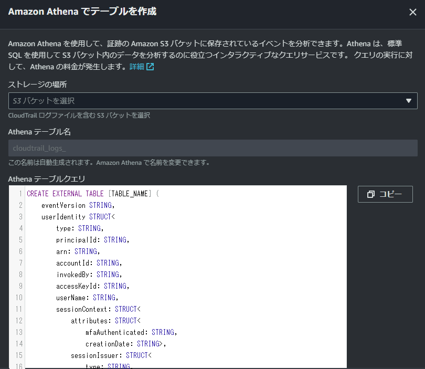Copy the query with the コピー button
This screenshot has width=425, height=369.
point(385,194)
